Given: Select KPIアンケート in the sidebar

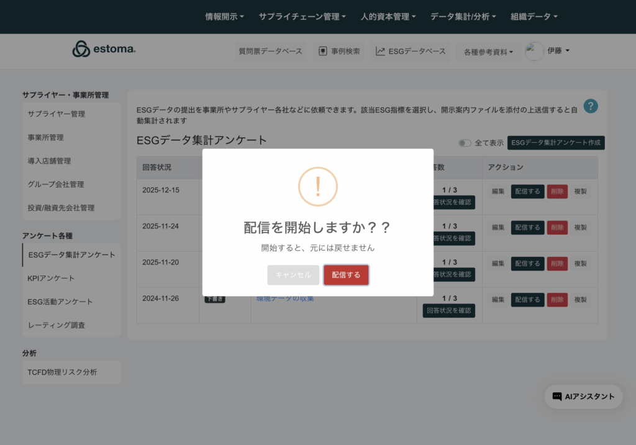Looking at the screenshot, I should (x=51, y=278).
